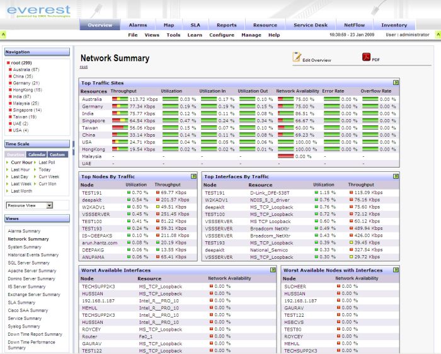The image size is (441, 354).
Task: Switch to the SLA tab
Action: click(x=195, y=25)
